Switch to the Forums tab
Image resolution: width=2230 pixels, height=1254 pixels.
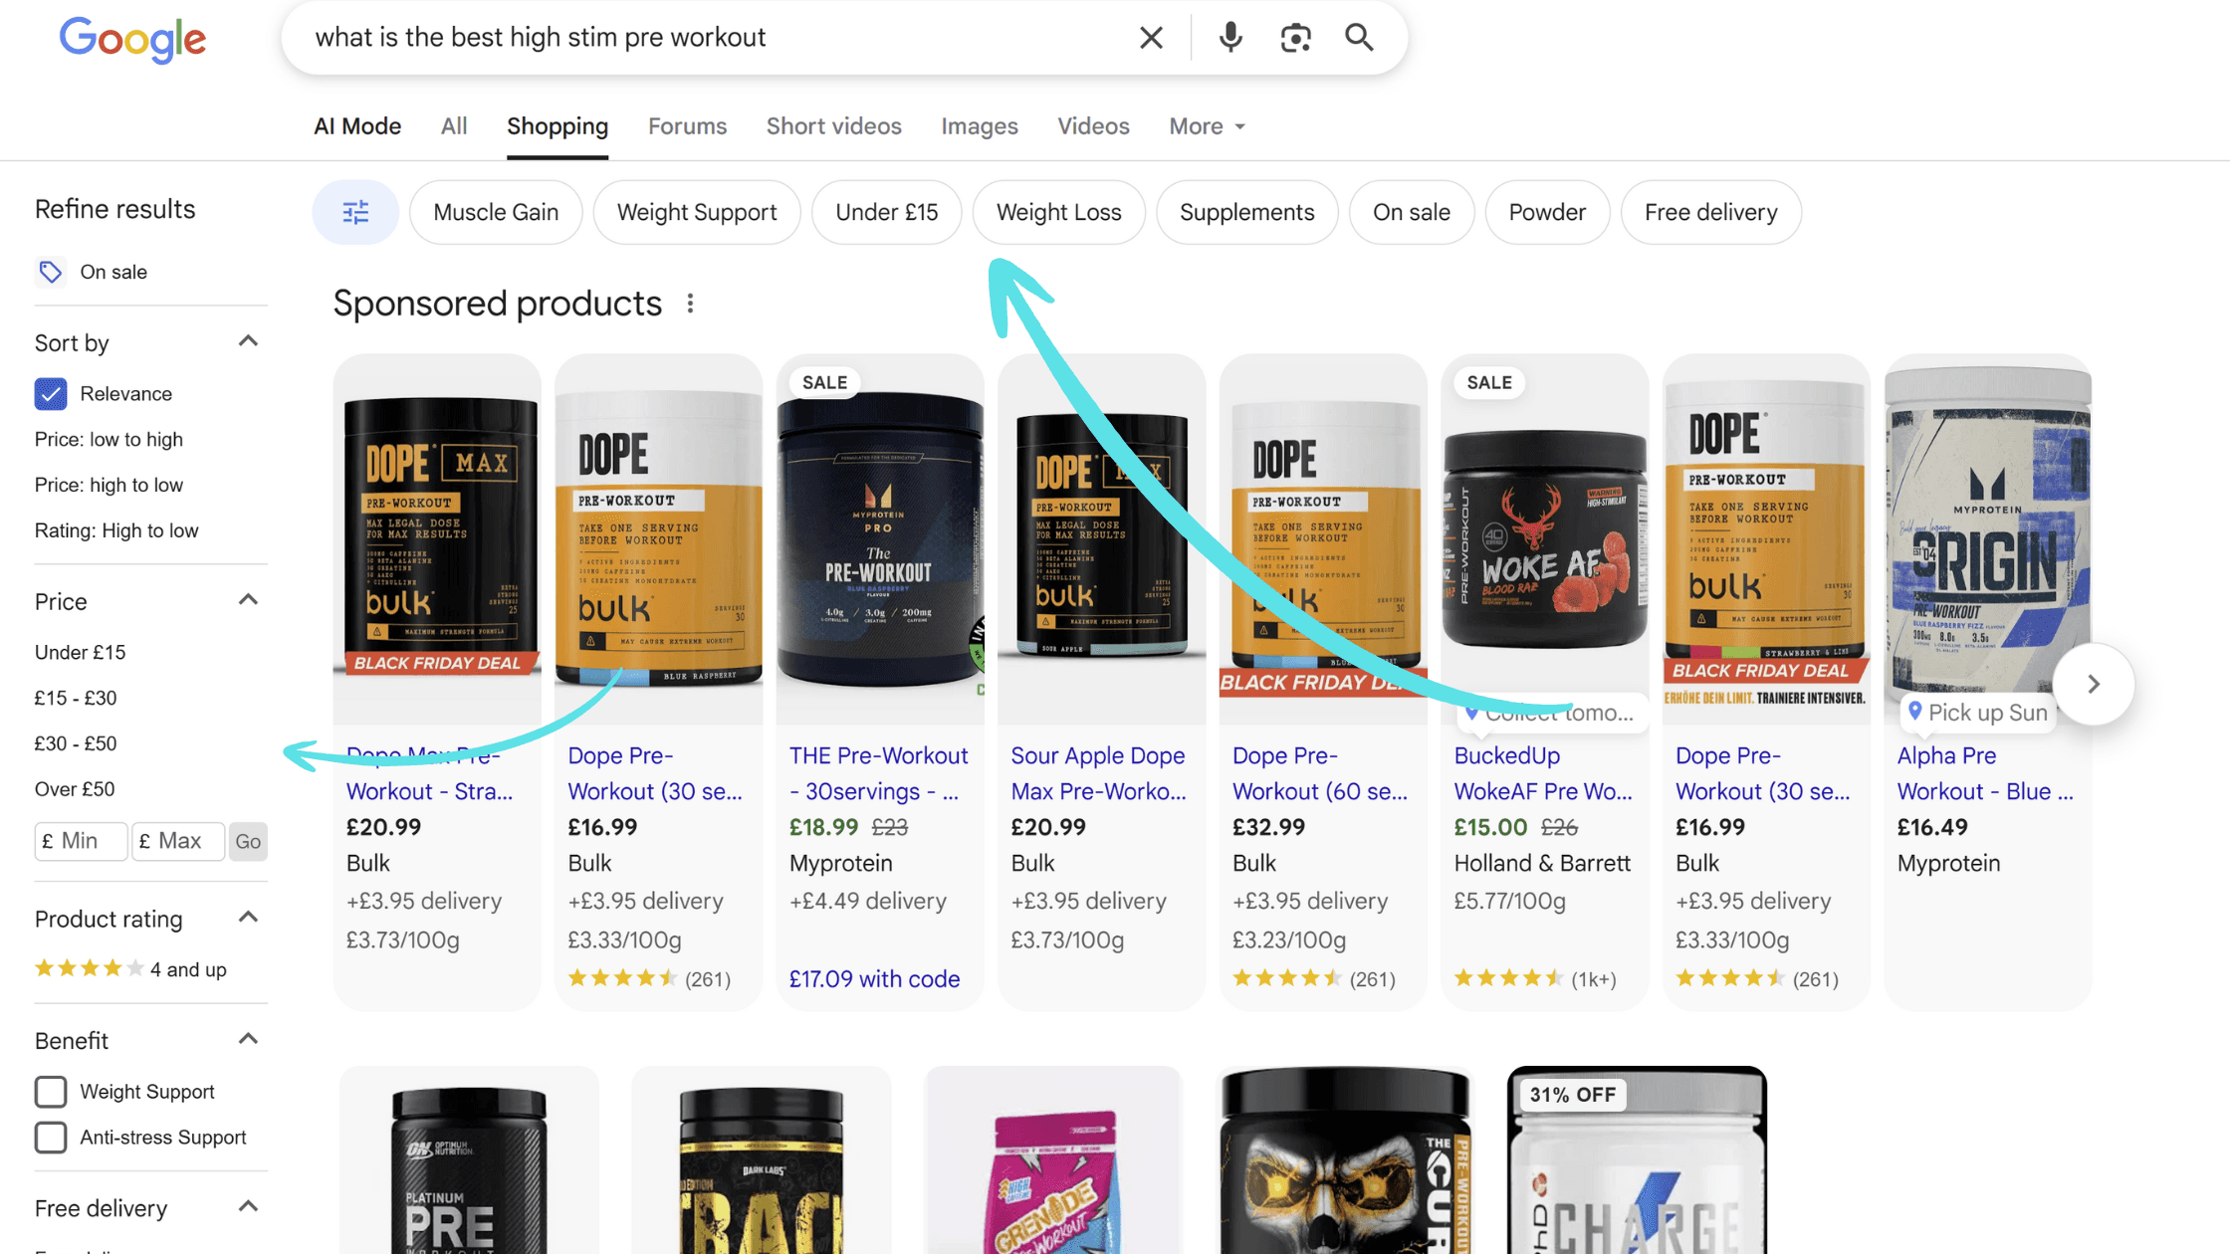[x=687, y=126]
